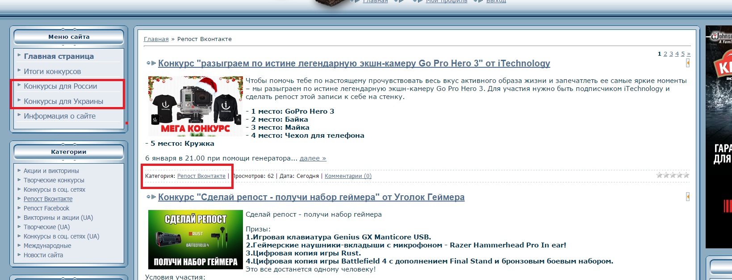Click the bullet icon before the Уголок Геймера title
The image size is (732, 280).
click(151, 197)
